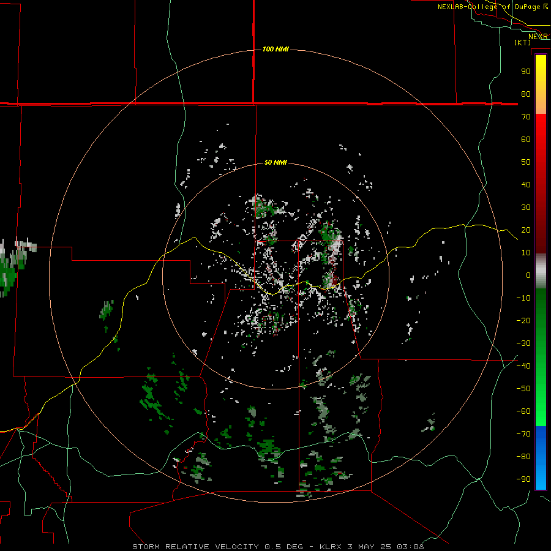551x551 pixels.
Task: Click the -20 value on velocity scale
Action: pyautogui.click(x=523, y=321)
